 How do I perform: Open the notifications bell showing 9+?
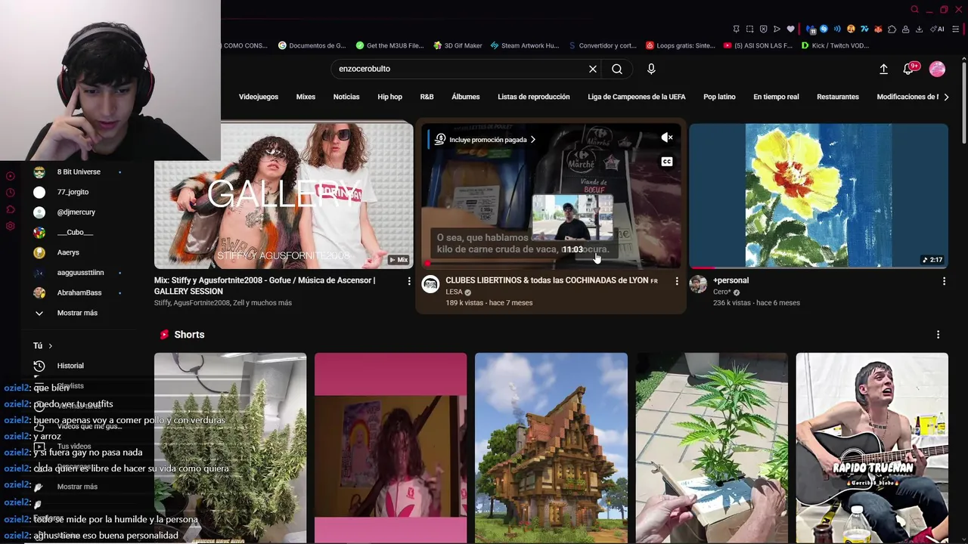910,69
